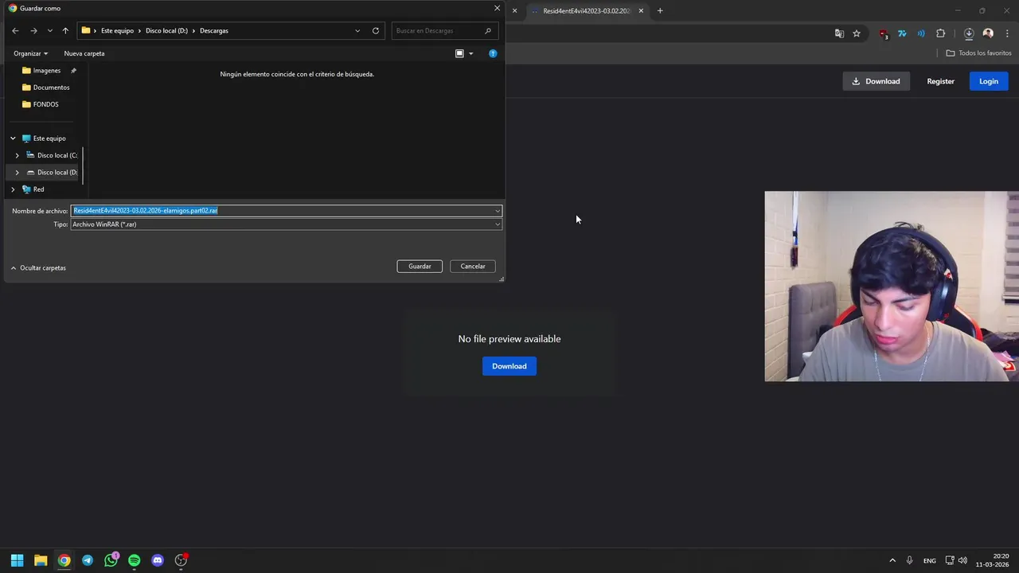Open OBS Studio from the taskbar

(182, 560)
